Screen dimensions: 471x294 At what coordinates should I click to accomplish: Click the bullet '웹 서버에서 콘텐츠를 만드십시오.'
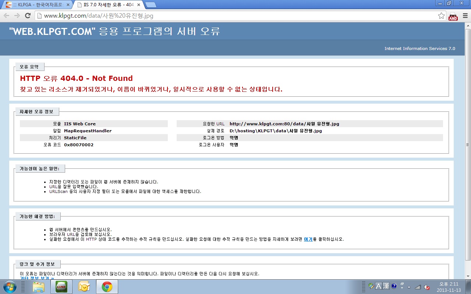coord(81,230)
